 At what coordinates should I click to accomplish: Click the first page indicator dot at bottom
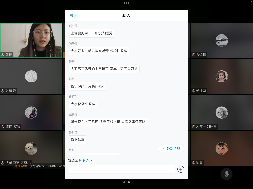[x=124, y=182]
